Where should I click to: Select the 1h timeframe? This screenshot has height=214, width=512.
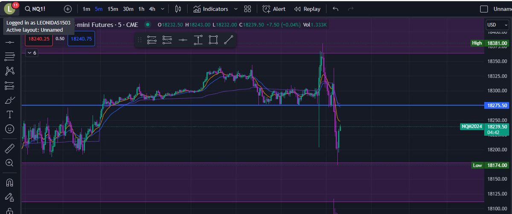(x=141, y=9)
